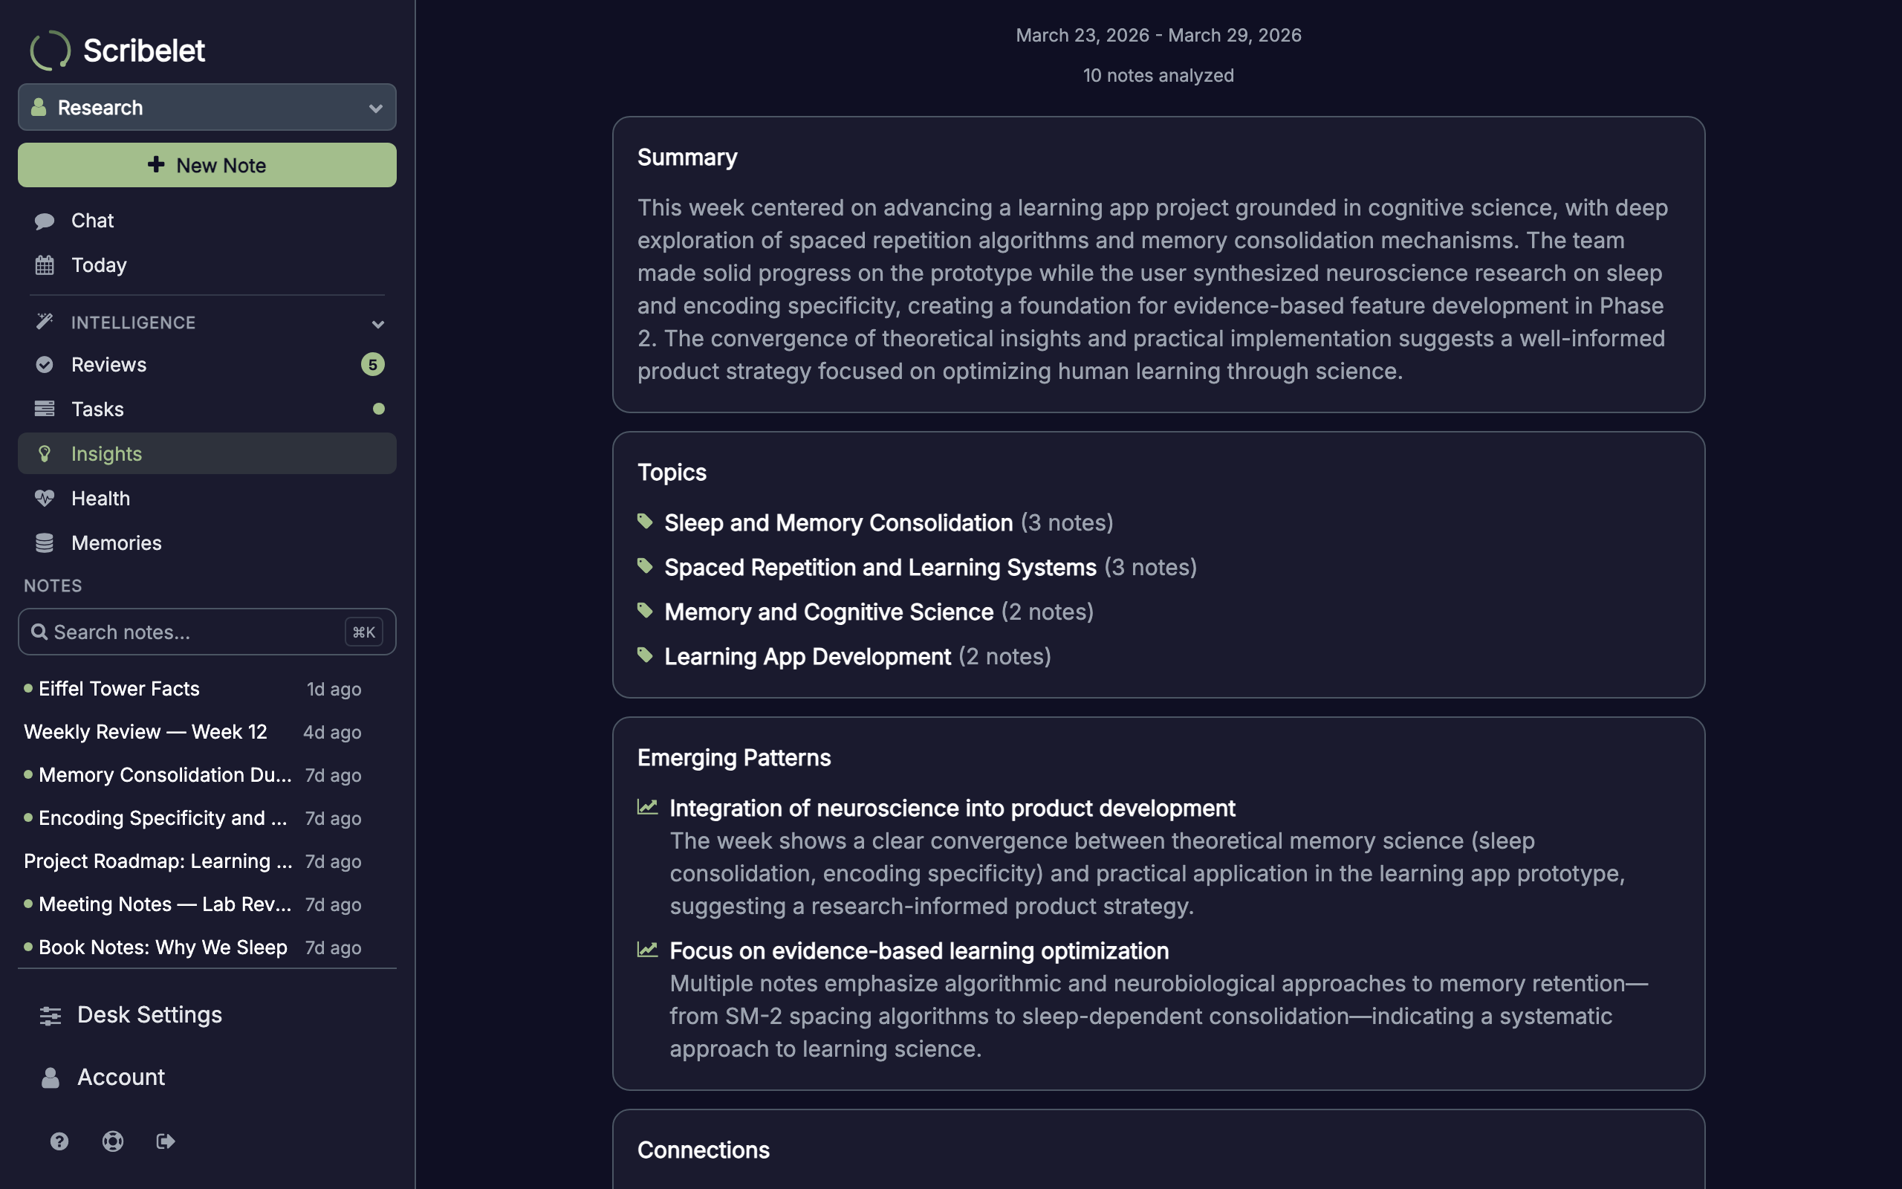Viewport: 1902px width, 1189px height.
Task: Open Desk Settings
Action: click(207, 1015)
